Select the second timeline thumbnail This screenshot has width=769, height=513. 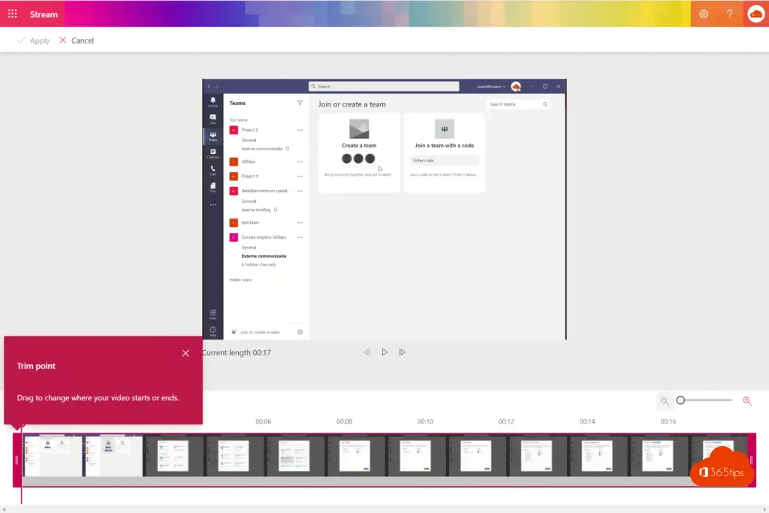coord(113,456)
